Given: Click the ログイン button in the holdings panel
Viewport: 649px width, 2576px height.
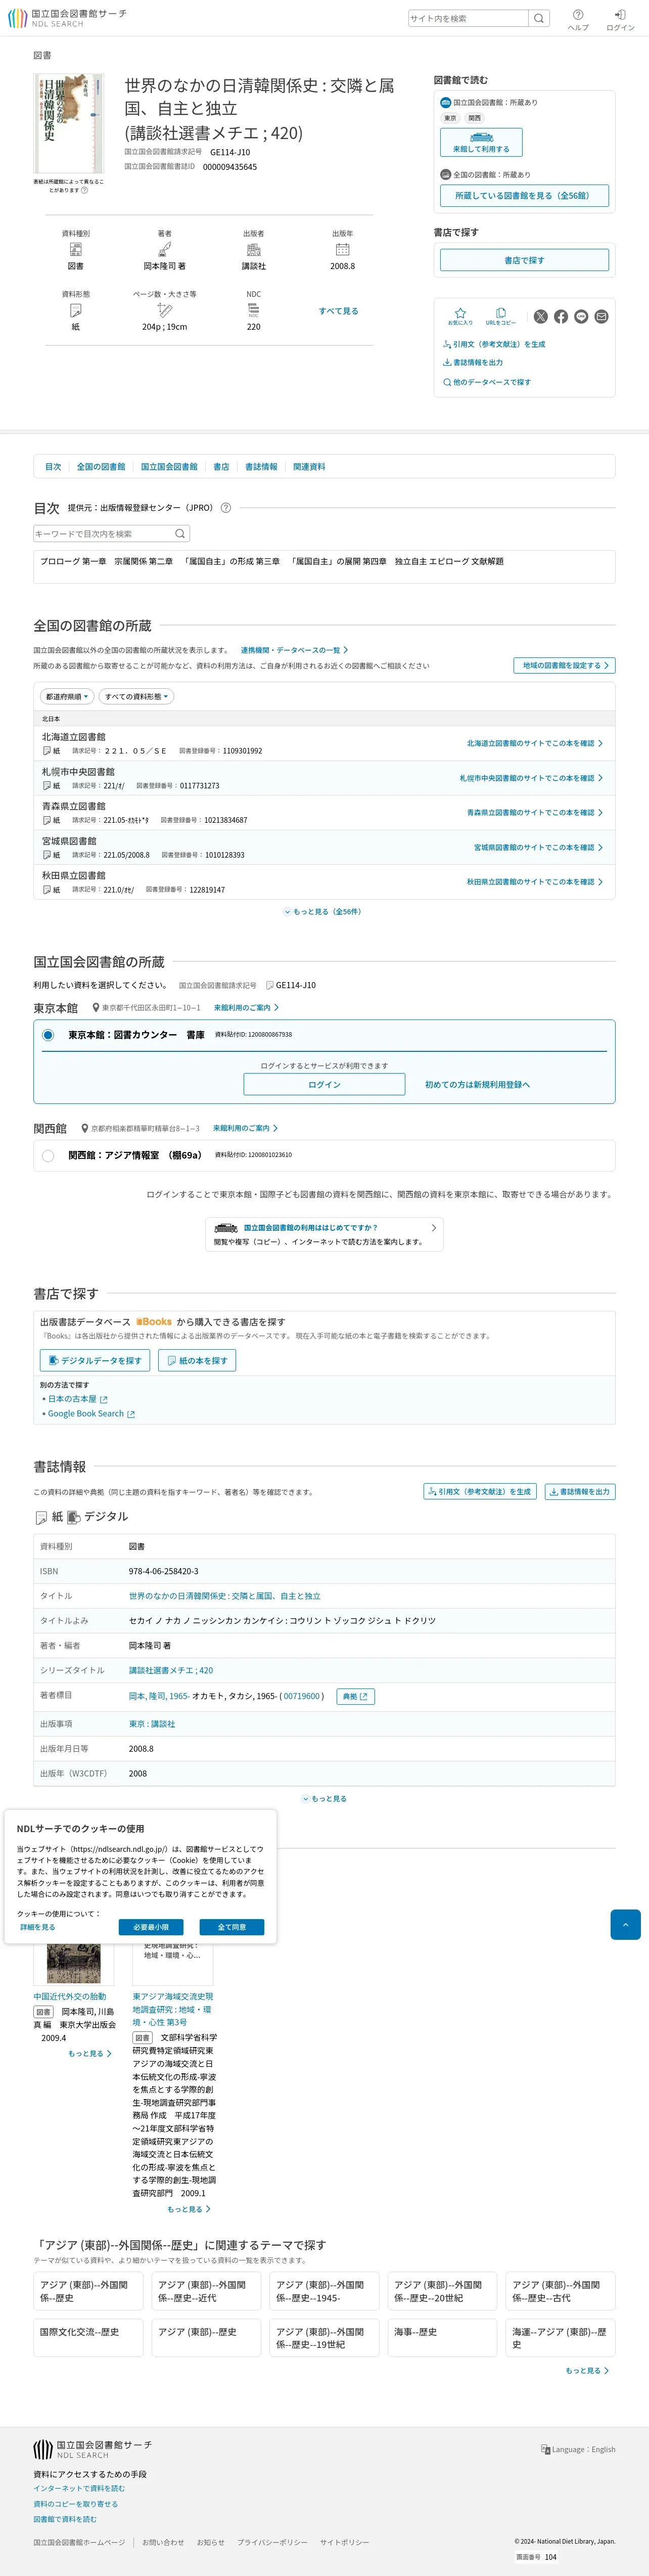Looking at the screenshot, I should 324,1084.
